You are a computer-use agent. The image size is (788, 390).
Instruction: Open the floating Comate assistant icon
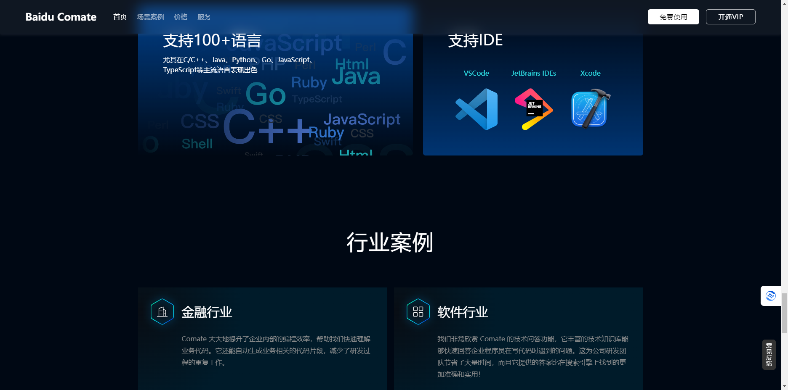pos(770,296)
